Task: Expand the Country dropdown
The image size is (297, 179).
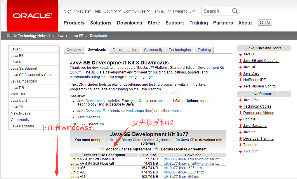Action: (x=112, y=11)
